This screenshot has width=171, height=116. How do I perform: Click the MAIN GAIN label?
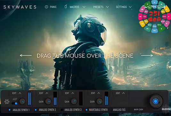pyautogui.click(x=138, y=110)
